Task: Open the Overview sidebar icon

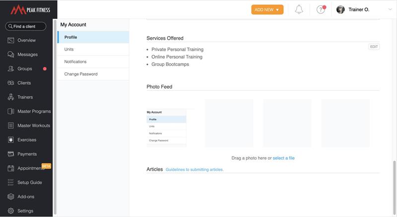Action: click(x=10, y=40)
